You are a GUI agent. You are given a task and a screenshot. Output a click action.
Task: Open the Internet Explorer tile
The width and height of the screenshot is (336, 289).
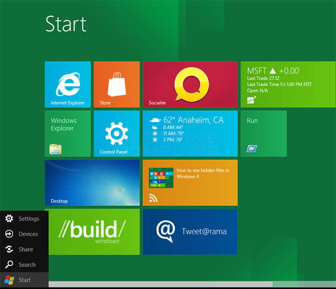(x=68, y=84)
